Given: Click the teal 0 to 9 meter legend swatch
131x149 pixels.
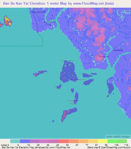Looking at the screenshot, I should point(15,141).
